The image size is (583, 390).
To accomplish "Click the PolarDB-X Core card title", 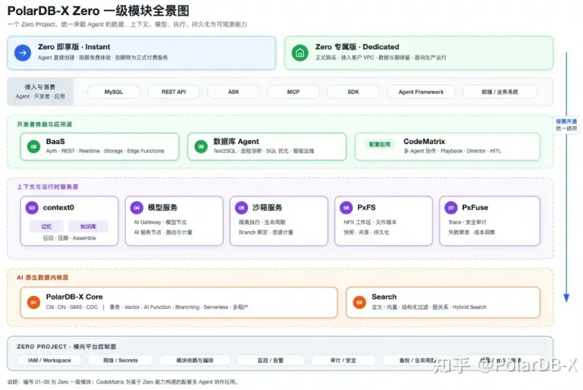I will point(74,297).
